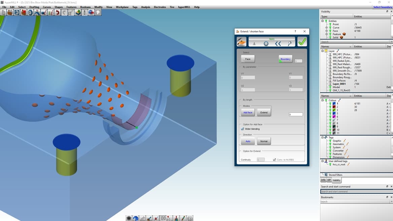The image size is (393, 221).
Task: Click the gear icon in the dialog toolbar
Action: (266, 43)
